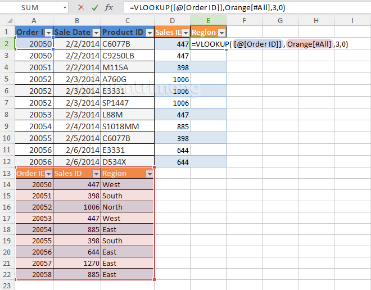The width and height of the screenshot is (371, 290).
Task: Select row 22 header
Action: click(x=7, y=274)
